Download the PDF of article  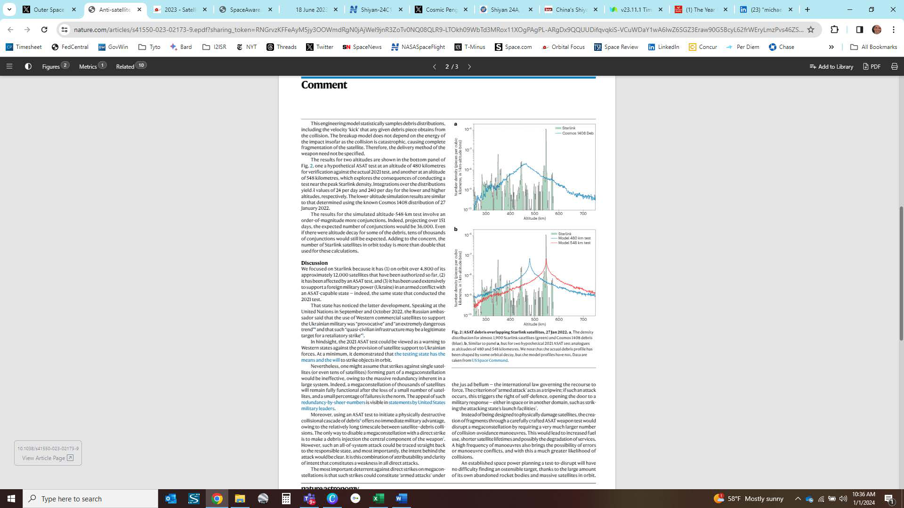[872, 66]
